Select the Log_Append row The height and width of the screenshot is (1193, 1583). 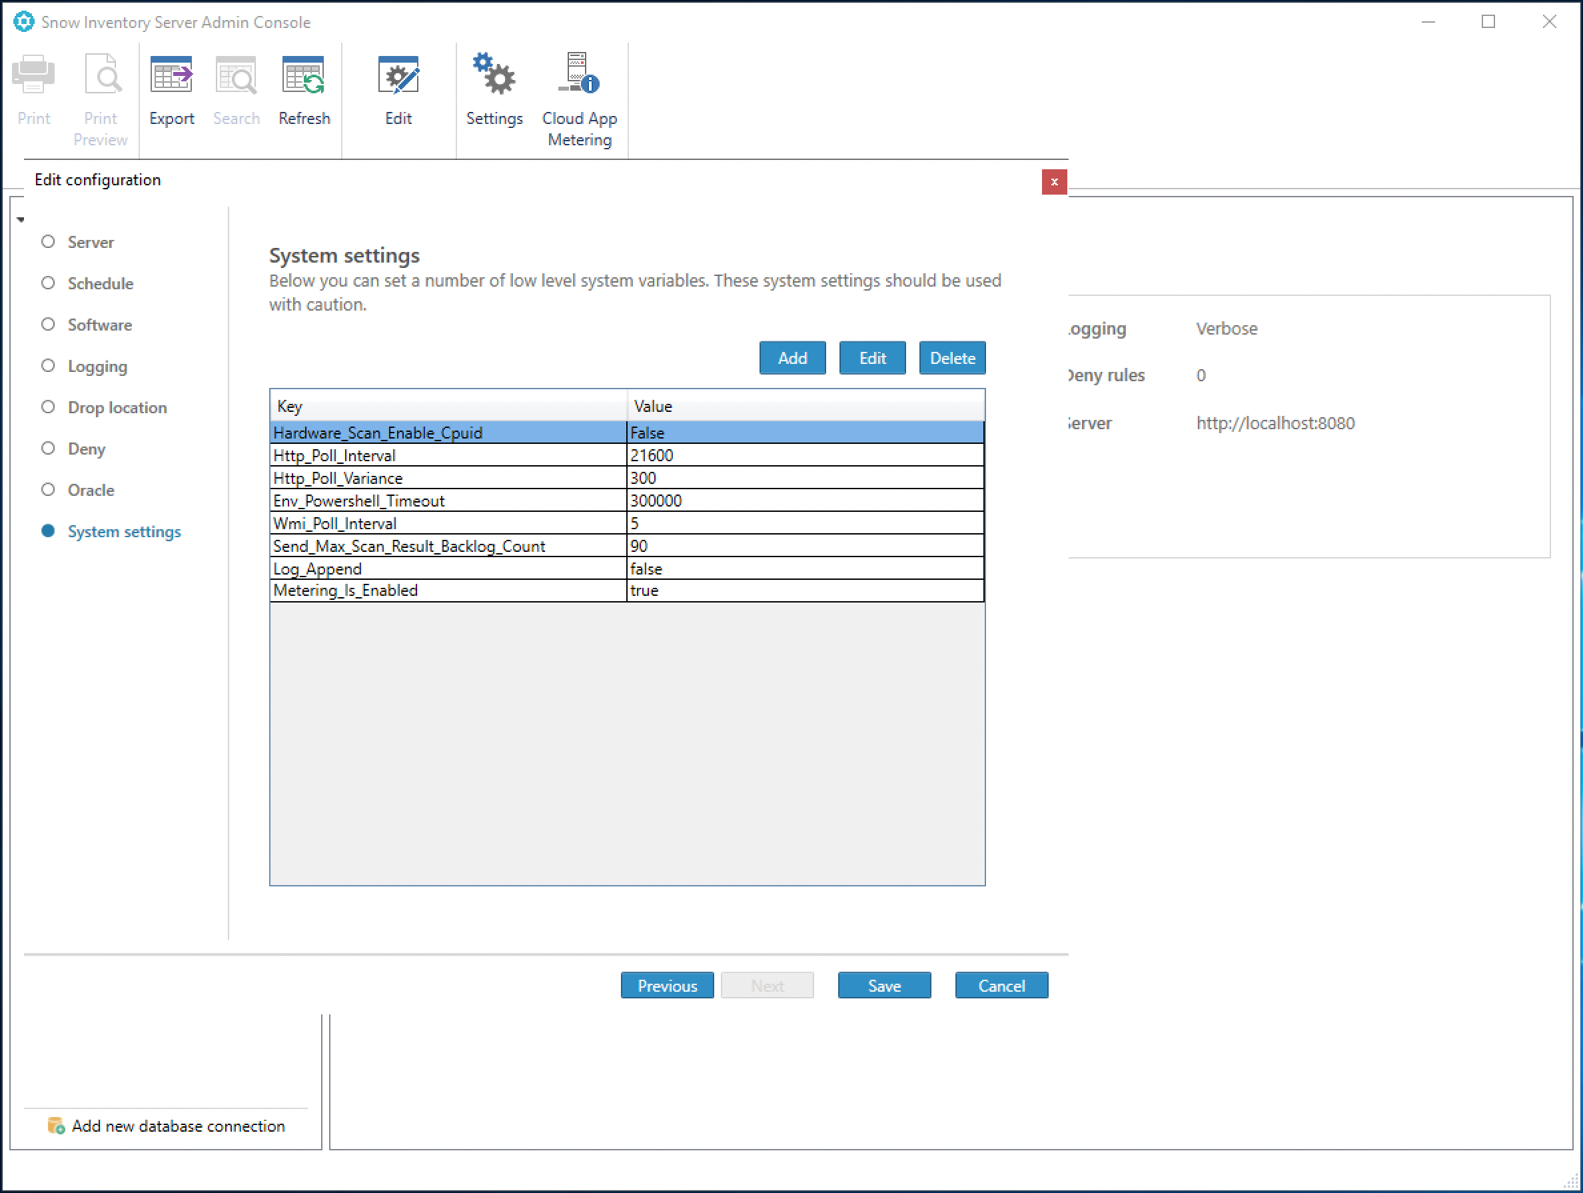(627, 569)
